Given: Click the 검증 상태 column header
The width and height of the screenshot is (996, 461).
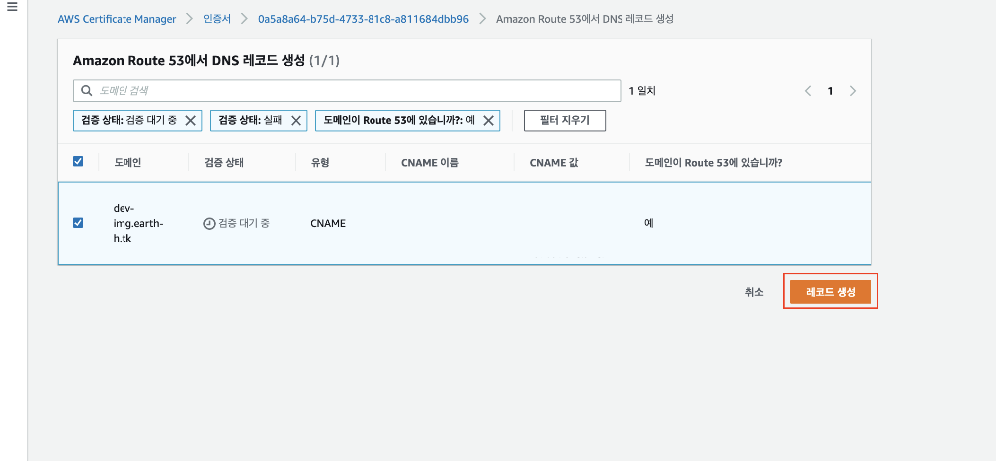Looking at the screenshot, I should coord(225,162).
